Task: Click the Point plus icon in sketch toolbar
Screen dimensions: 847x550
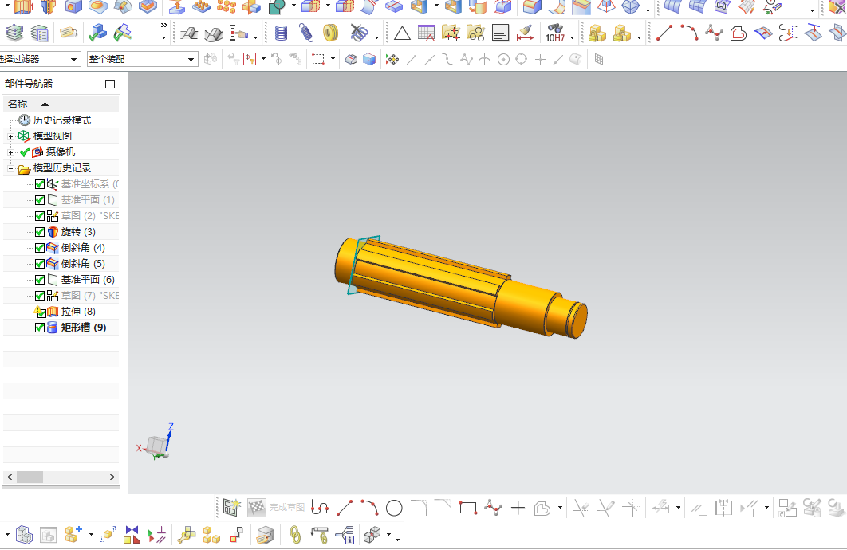Action: [x=518, y=508]
